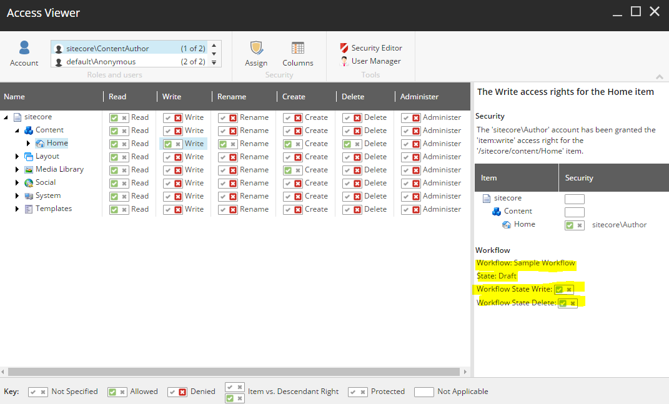The height and width of the screenshot is (404, 669).
Task: Launch the User Manager tool
Action: (x=371, y=61)
